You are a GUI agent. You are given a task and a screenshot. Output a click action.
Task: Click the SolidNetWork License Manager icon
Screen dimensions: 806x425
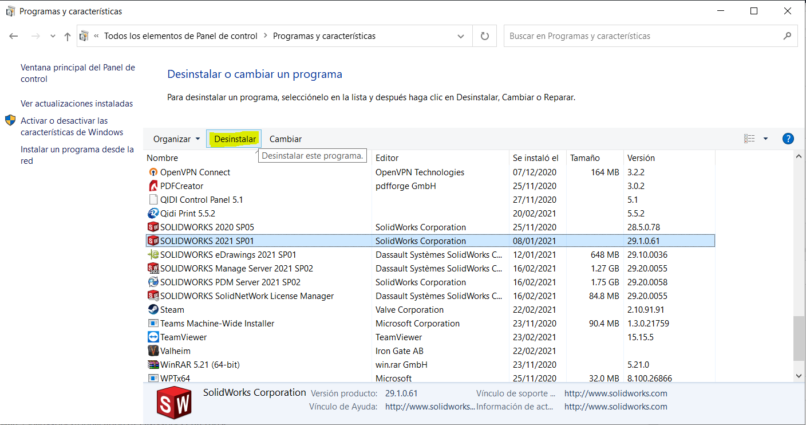[153, 296]
